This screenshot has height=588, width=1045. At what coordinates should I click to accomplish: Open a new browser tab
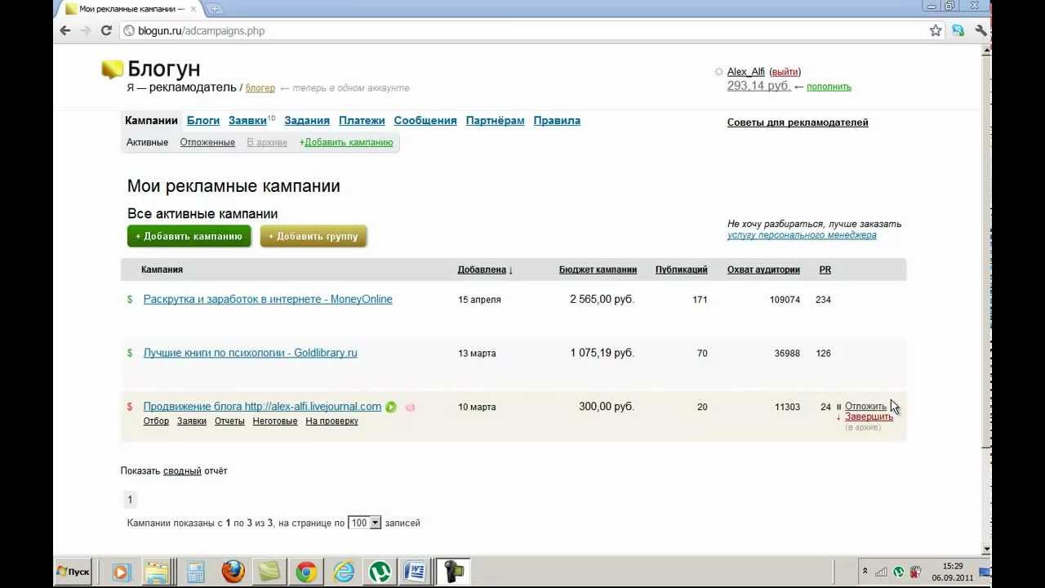[x=215, y=9]
